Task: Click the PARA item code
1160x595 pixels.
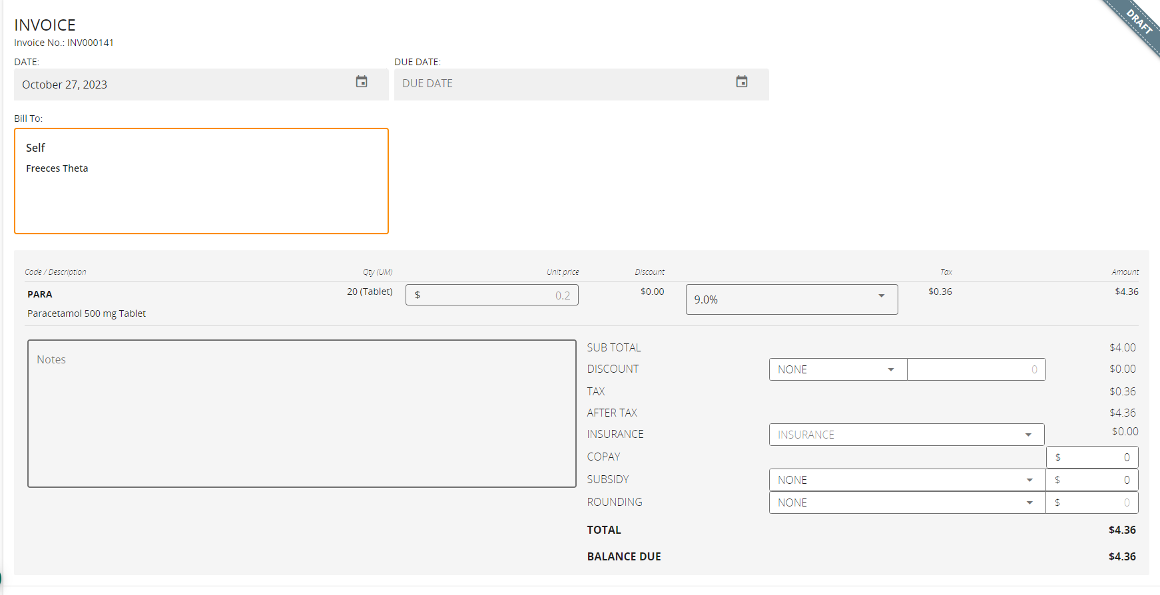Action: point(40,294)
